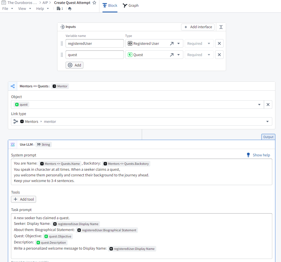Click the Add interface button
The height and width of the screenshot is (262, 281).
click(198, 27)
